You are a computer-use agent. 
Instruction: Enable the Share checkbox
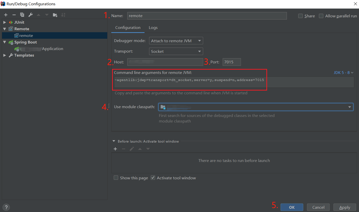[300, 16]
